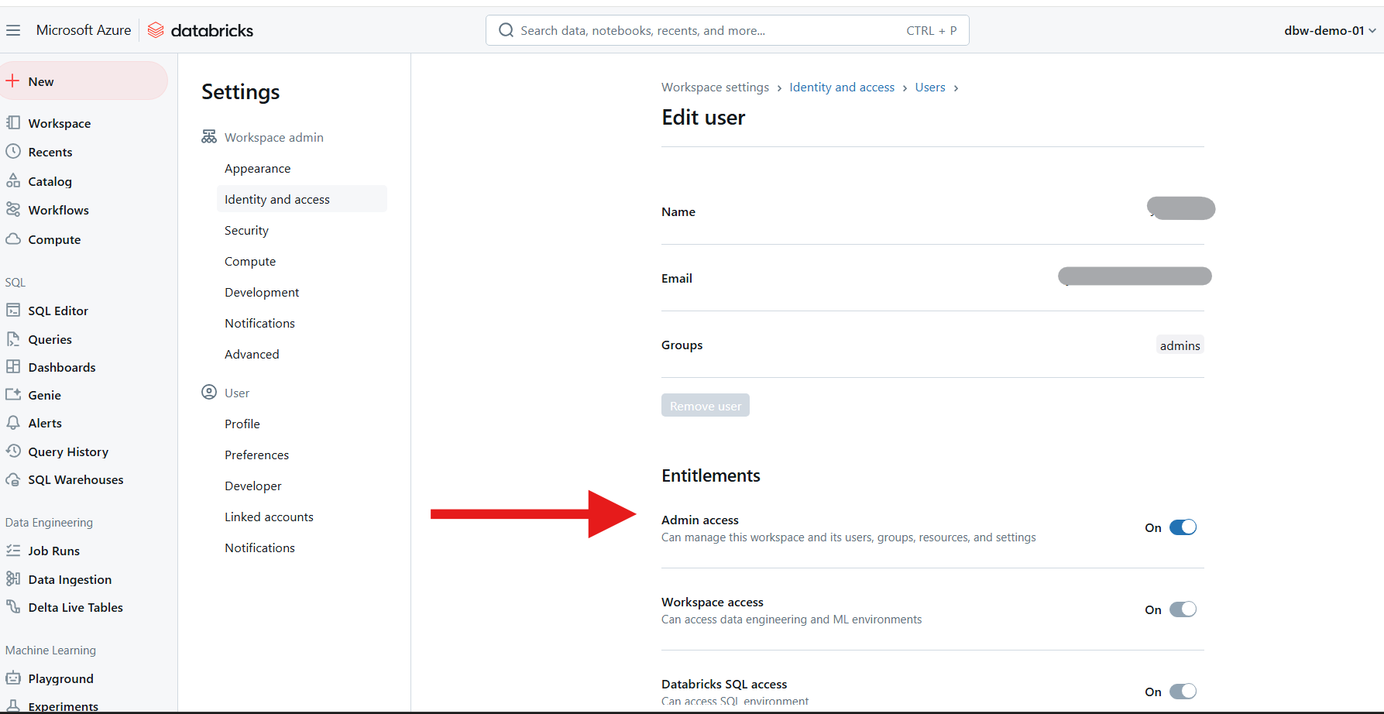Open Recents in the left sidebar
The image size is (1384, 714).
(50, 152)
